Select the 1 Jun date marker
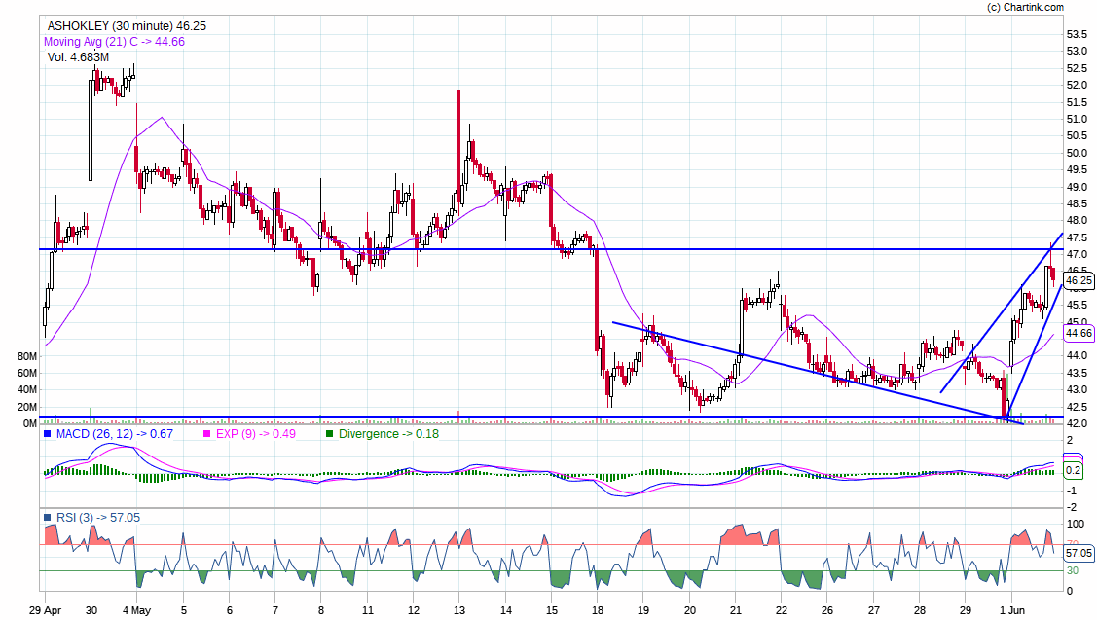The width and height of the screenshot is (1097, 620). (1016, 611)
